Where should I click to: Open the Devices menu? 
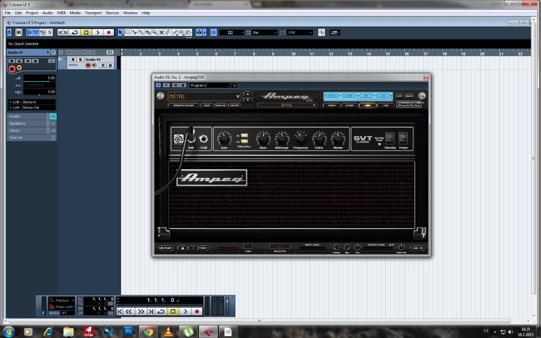coord(112,13)
